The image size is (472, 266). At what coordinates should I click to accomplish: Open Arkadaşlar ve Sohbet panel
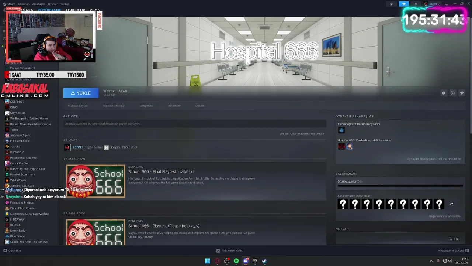[x=453, y=250]
